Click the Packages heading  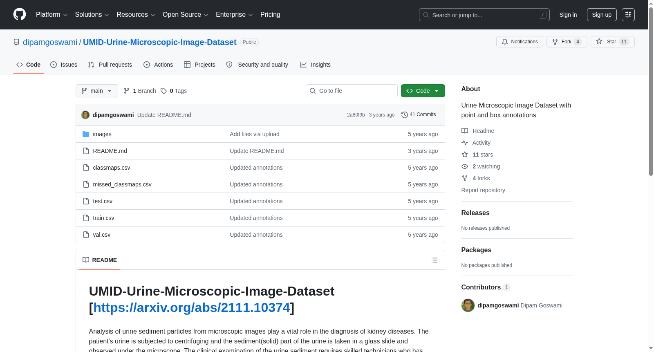coord(476,250)
